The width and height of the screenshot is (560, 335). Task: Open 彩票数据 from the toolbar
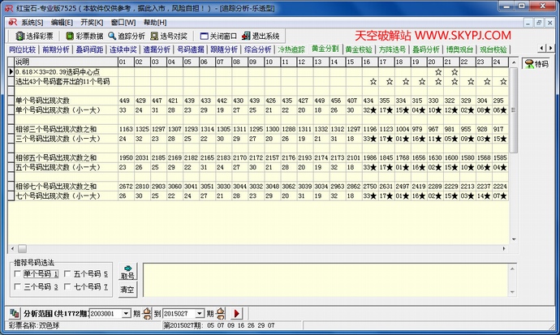coord(84,37)
